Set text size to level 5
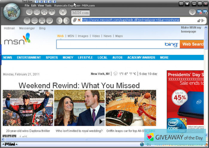 [x=54, y=1]
